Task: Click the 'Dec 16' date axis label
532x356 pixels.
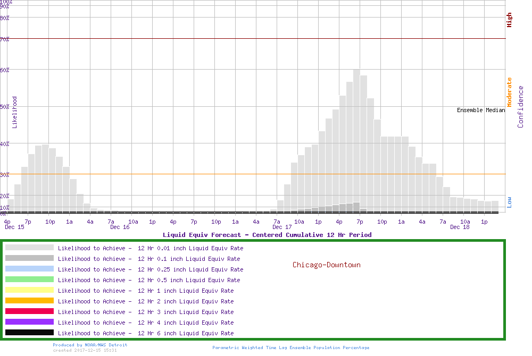Action: [120, 227]
